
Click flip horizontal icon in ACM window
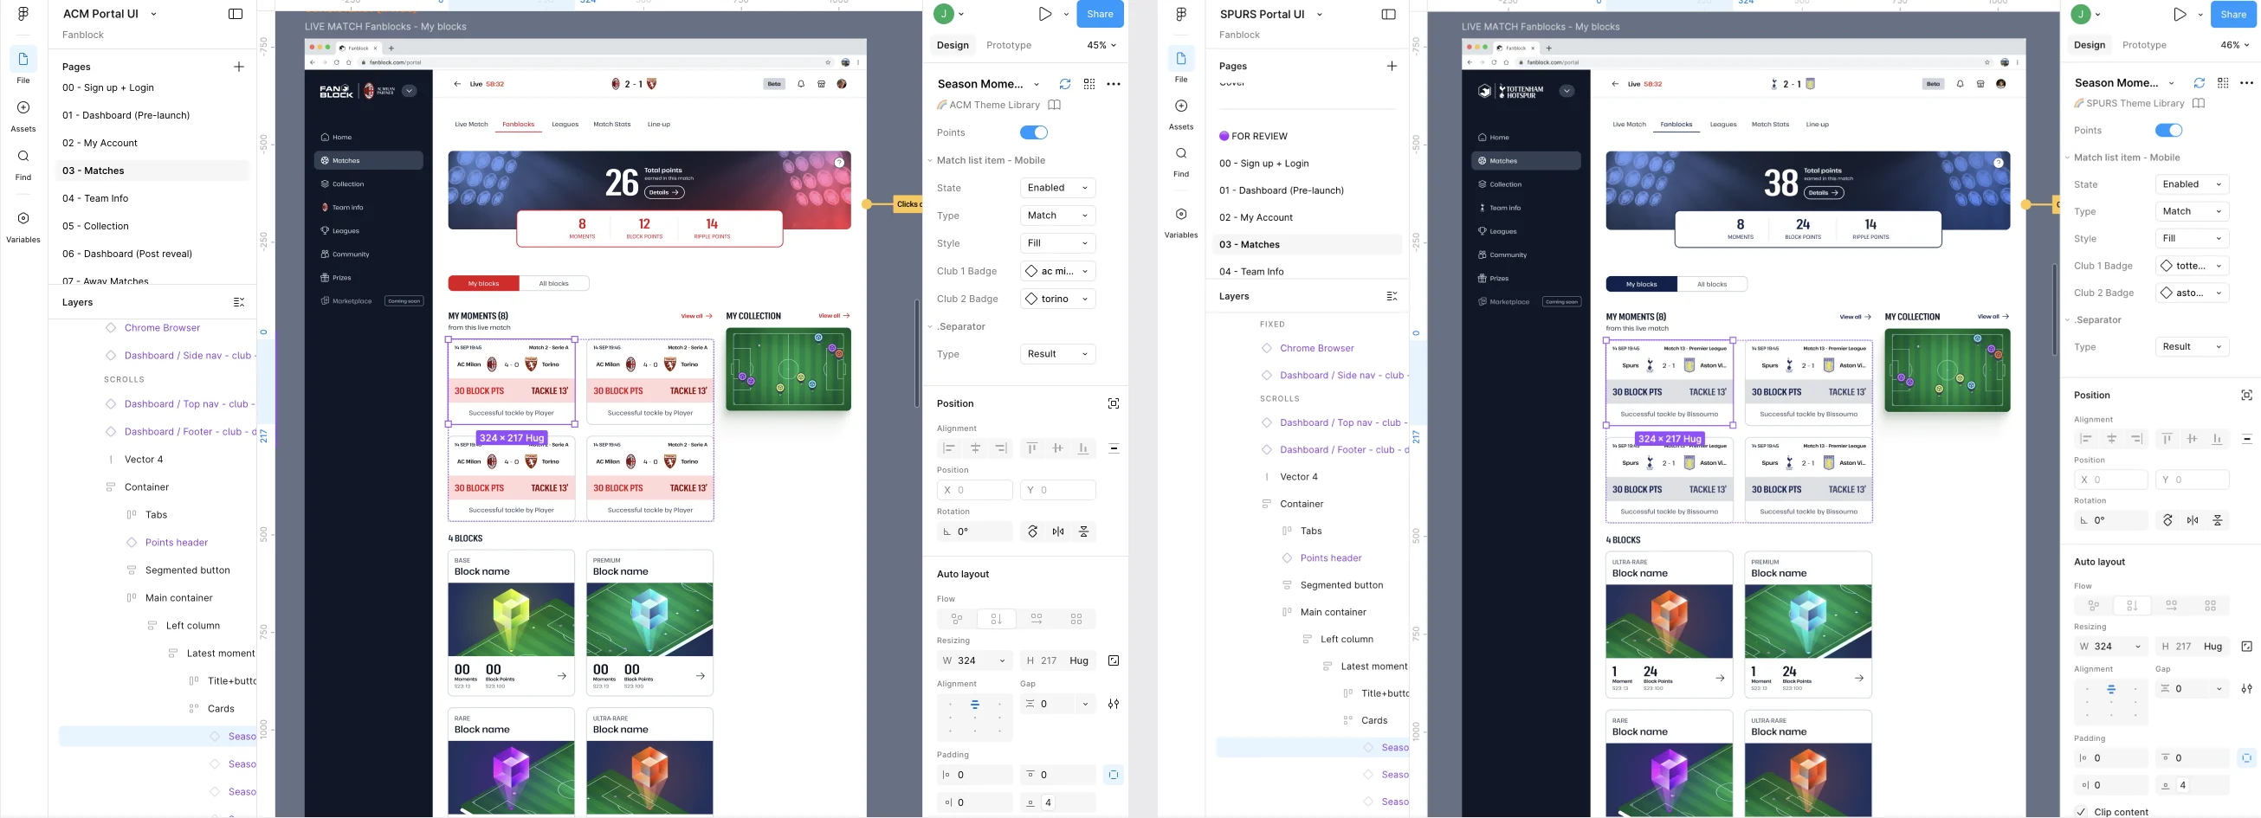click(1058, 531)
